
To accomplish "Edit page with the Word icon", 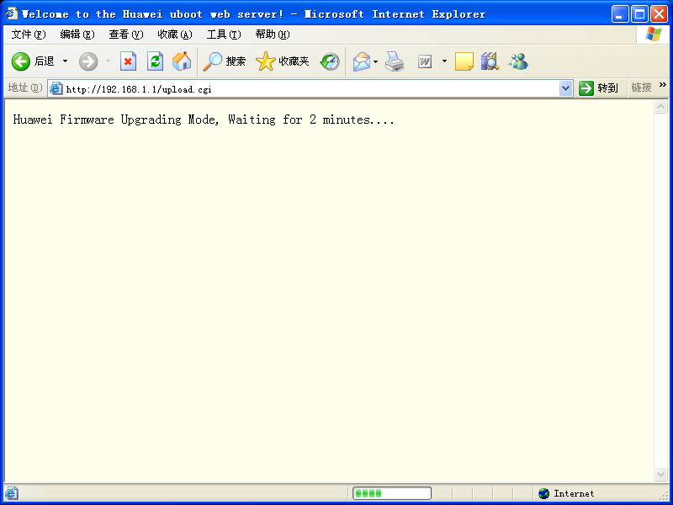I will (425, 61).
